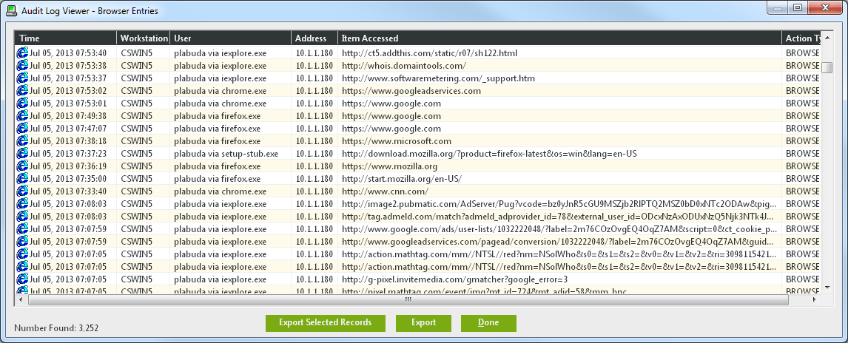The height and width of the screenshot is (343, 848).
Task: Click the g-pixel.invitemedia.com gmatcher URL
Action: [x=455, y=279]
